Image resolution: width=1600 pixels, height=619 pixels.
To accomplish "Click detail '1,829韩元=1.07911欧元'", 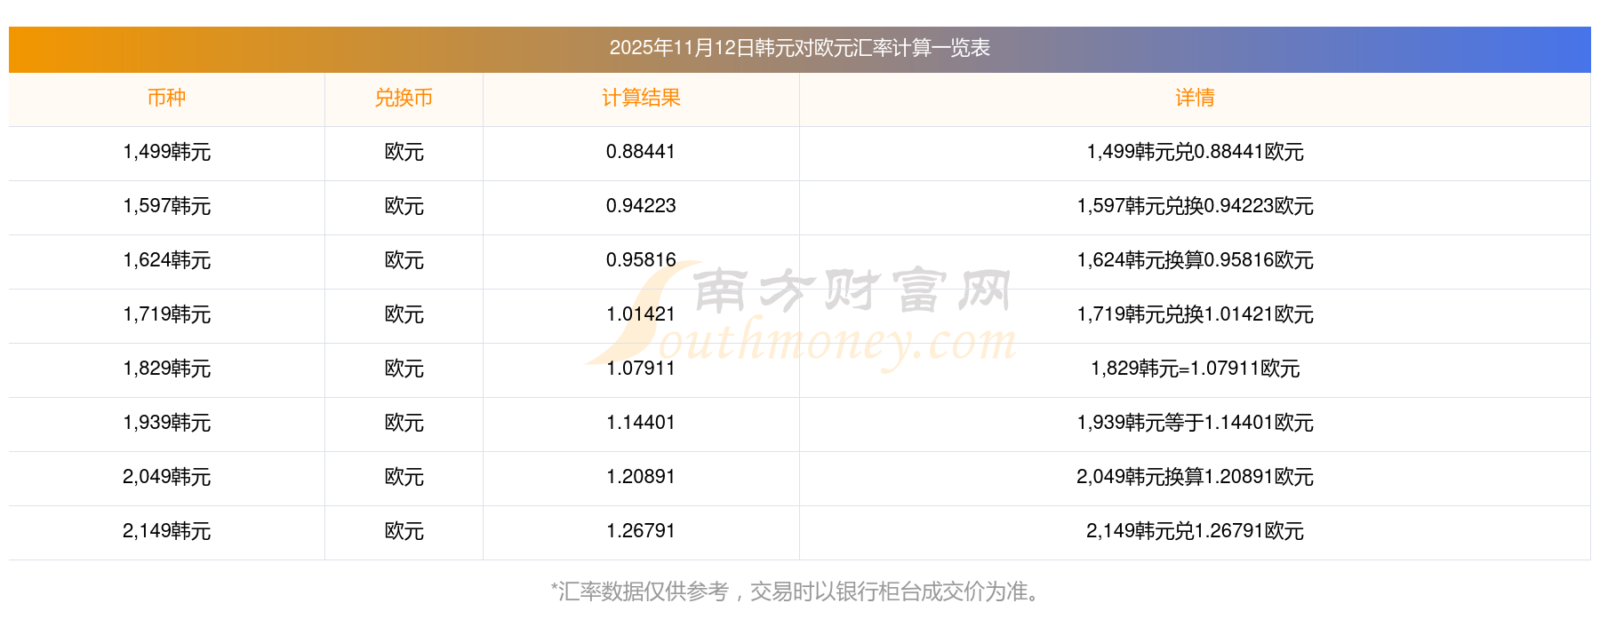I will point(1195,369).
